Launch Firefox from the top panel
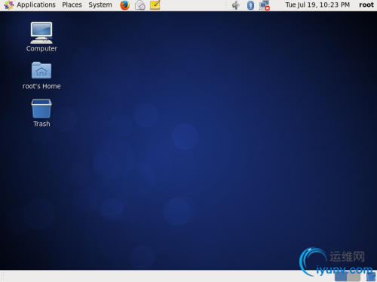Image resolution: width=377 pixels, height=282 pixels. pyautogui.click(x=124, y=5)
